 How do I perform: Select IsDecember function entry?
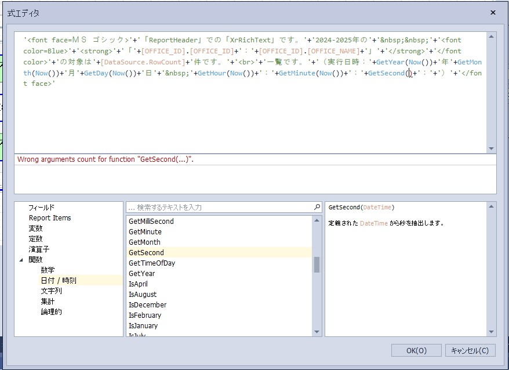147,304
